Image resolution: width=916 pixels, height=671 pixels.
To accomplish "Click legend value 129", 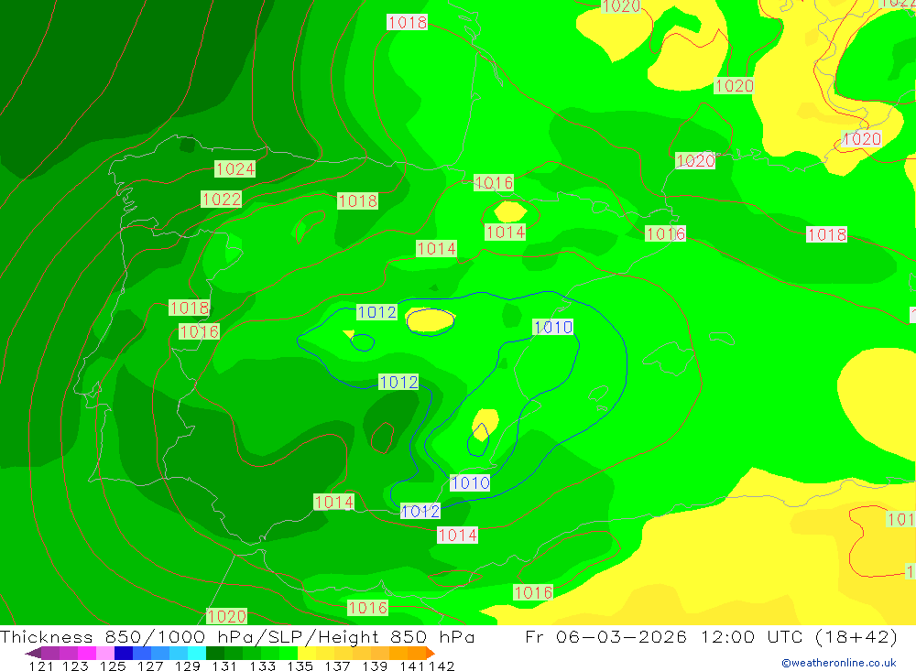I will pos(187,666).
